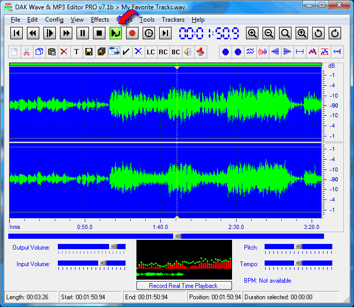
Task: Click the plain magnifier zoom icon
Action: click(285, 33)
